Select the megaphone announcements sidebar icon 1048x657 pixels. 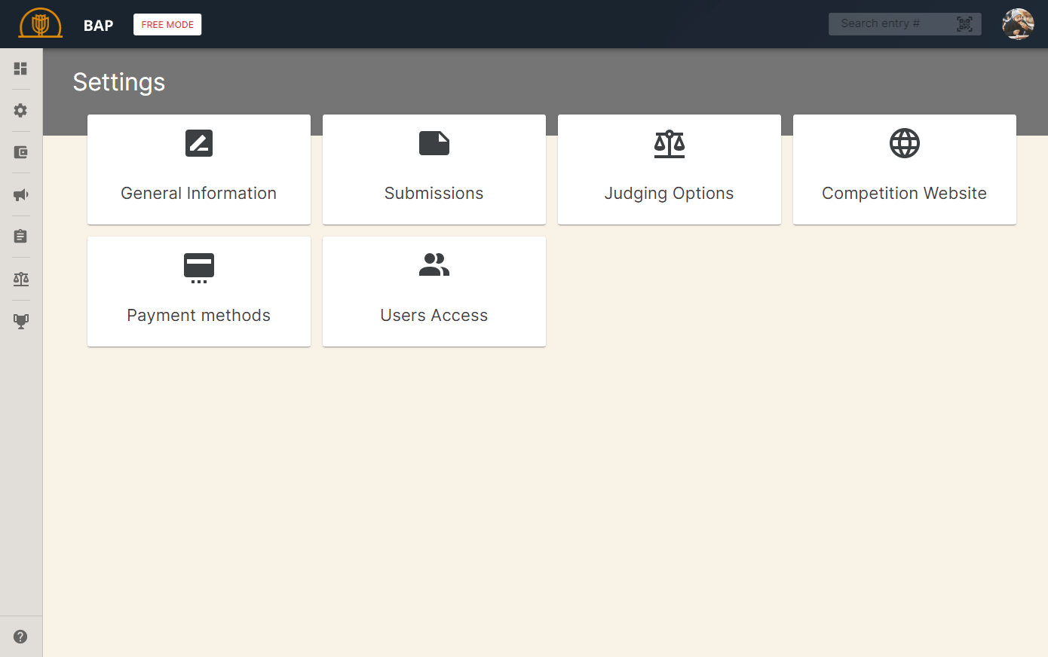click(x=20, y=195)
